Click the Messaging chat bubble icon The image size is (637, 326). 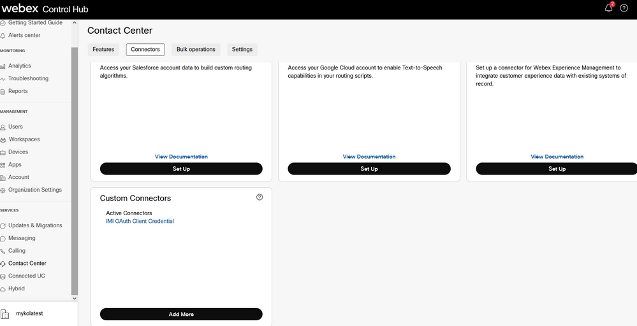(x=3, y=238)
